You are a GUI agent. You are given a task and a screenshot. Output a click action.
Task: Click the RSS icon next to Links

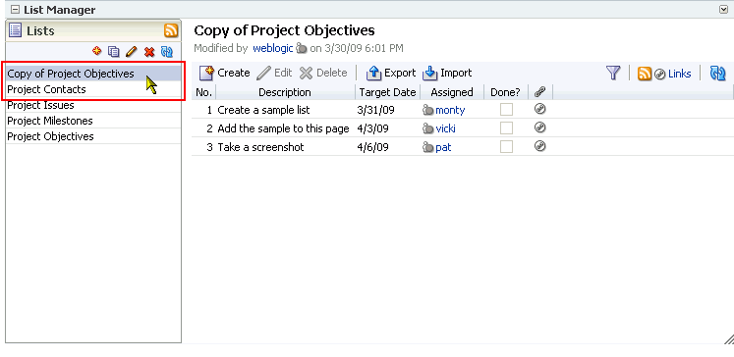pos(645,74)
